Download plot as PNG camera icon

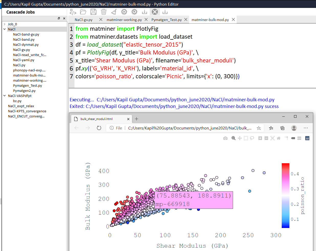pos(225,138)
